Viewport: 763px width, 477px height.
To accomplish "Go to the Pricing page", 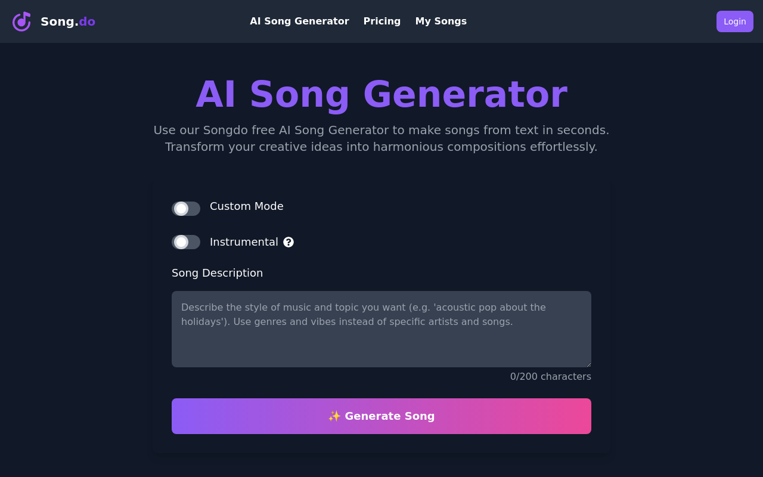I will [382, 21].
